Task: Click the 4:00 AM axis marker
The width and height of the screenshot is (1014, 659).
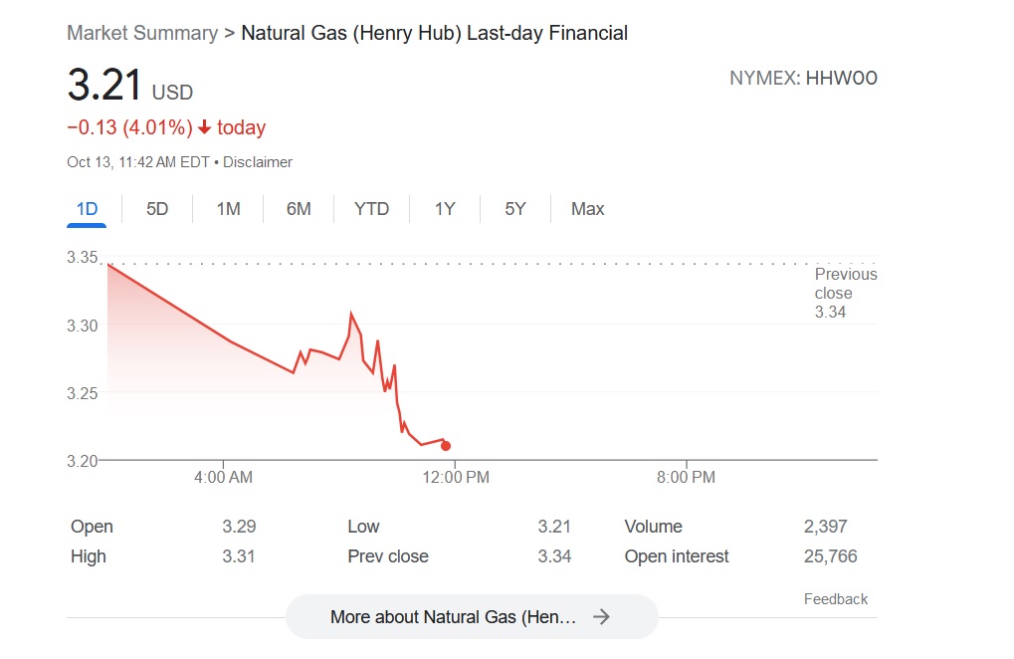Action: pyautogui.click(x=224, y=477)
